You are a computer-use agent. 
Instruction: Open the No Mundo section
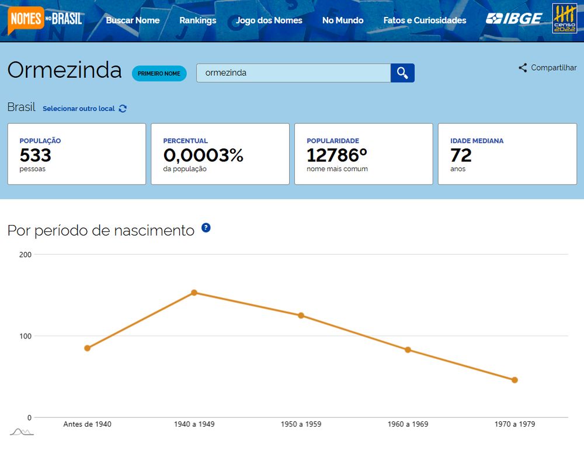tap(343, 20)
